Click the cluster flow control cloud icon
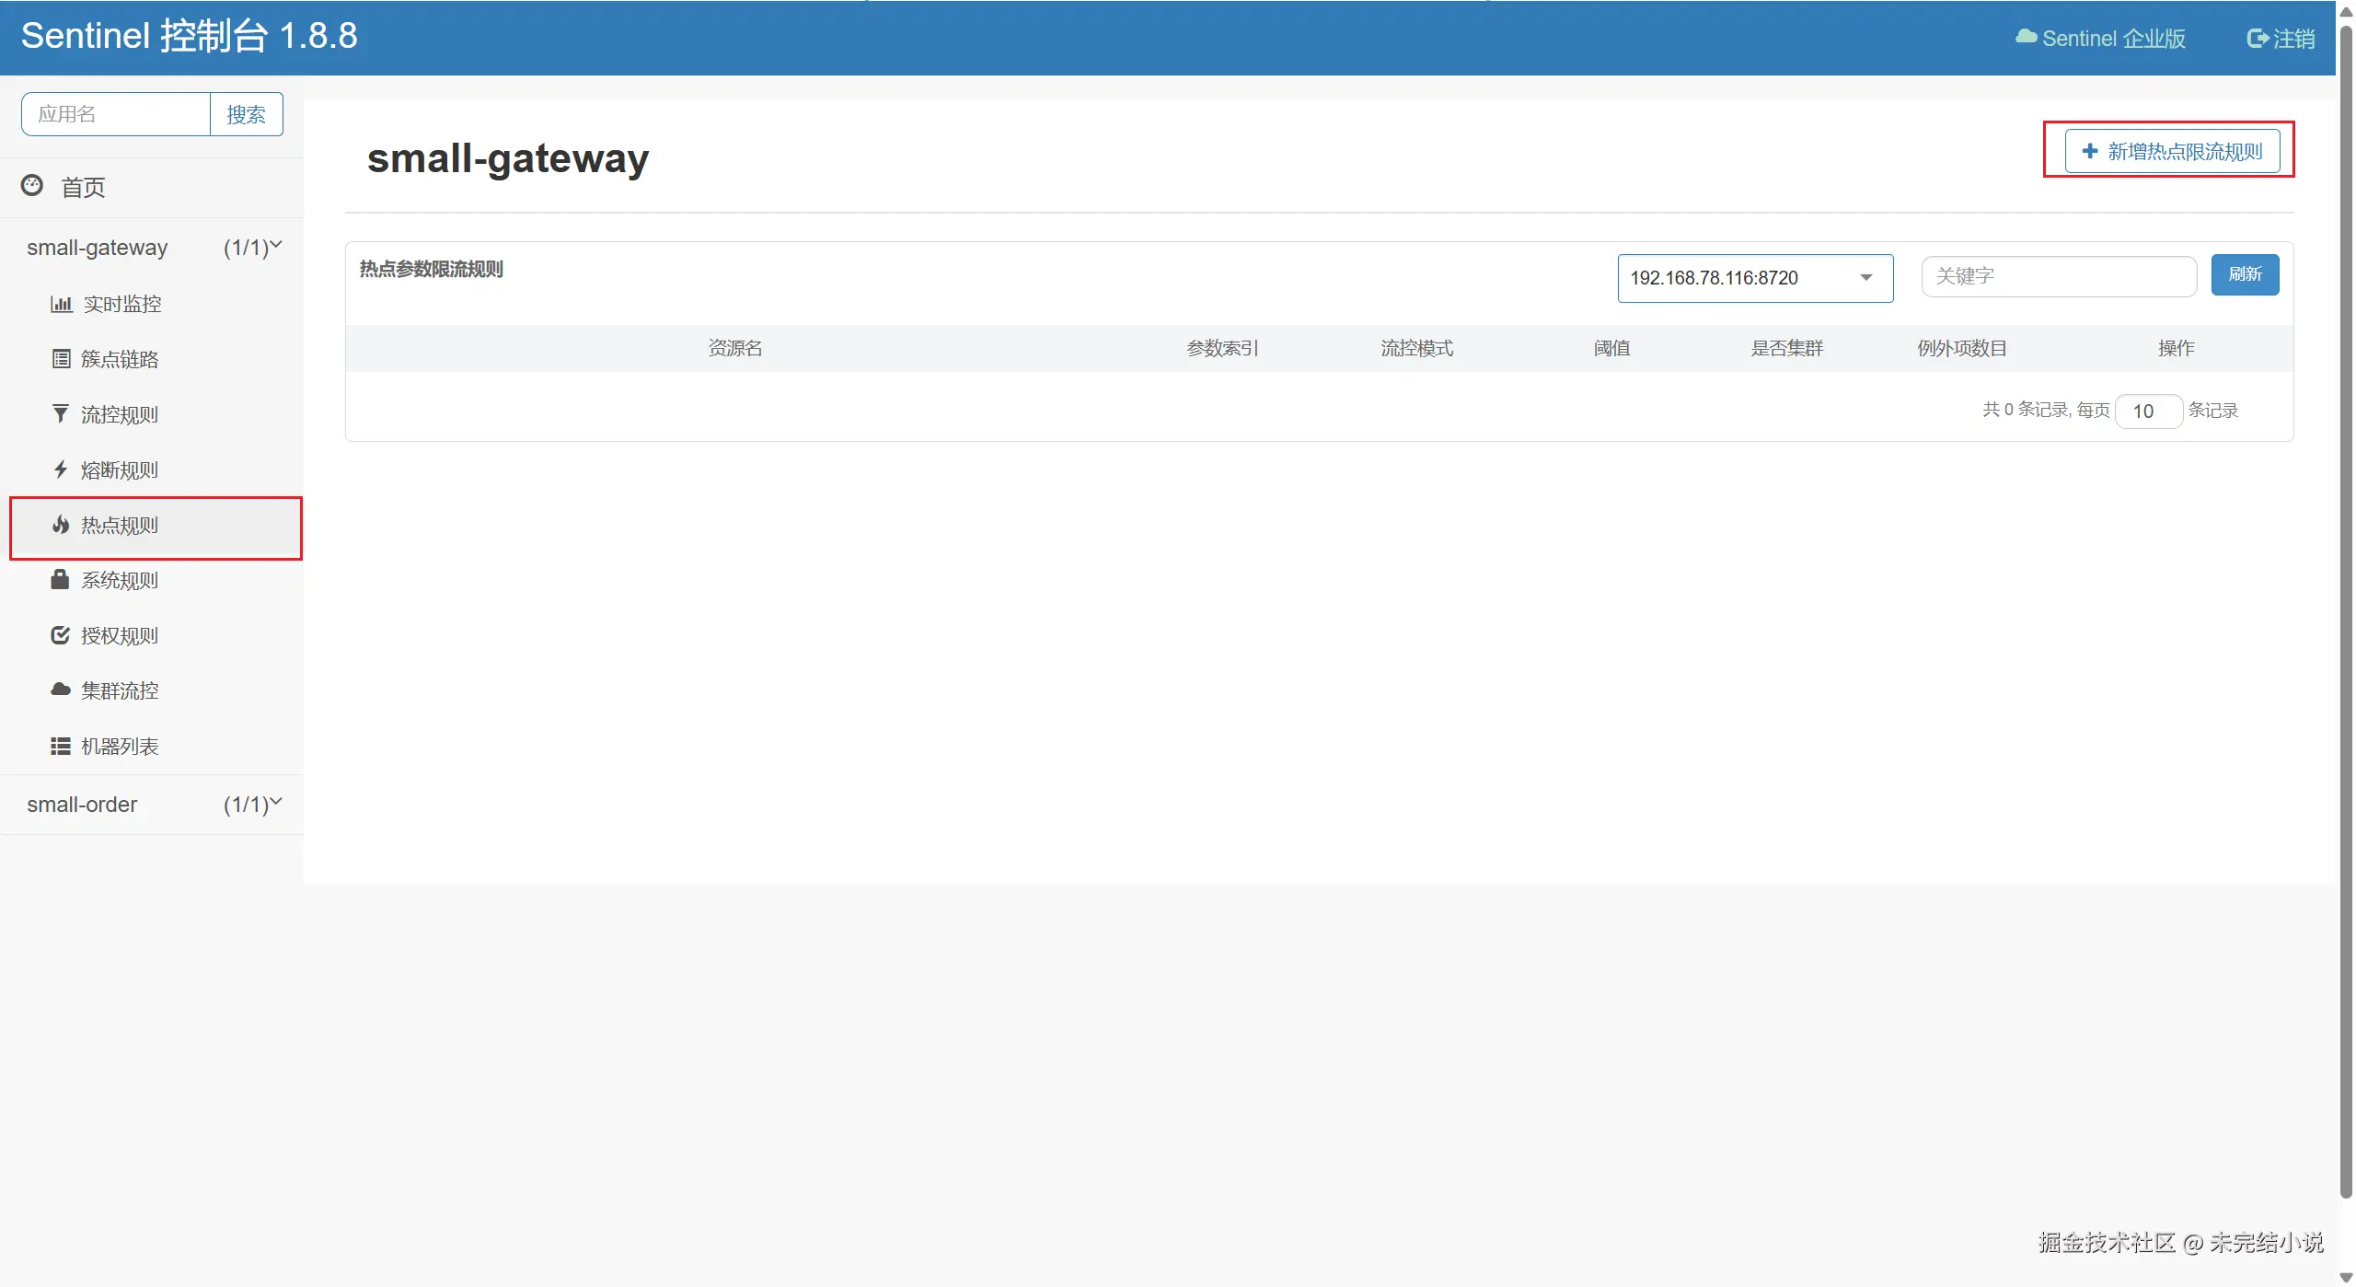This screenshot has width=2356, height=1287. 61,690
